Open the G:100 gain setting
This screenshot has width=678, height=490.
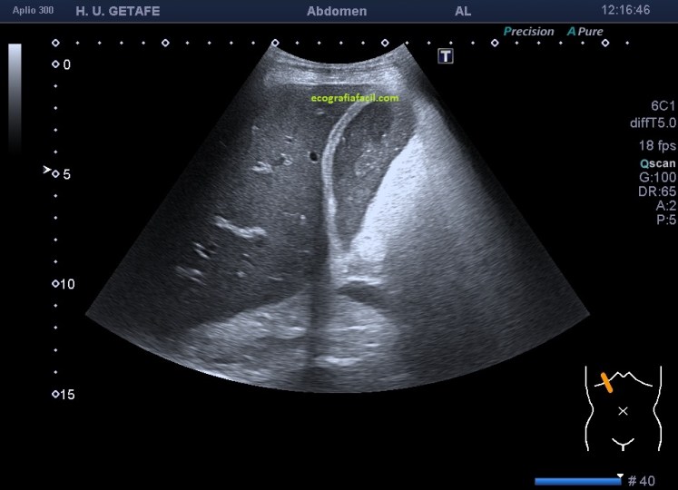point(658,177)
